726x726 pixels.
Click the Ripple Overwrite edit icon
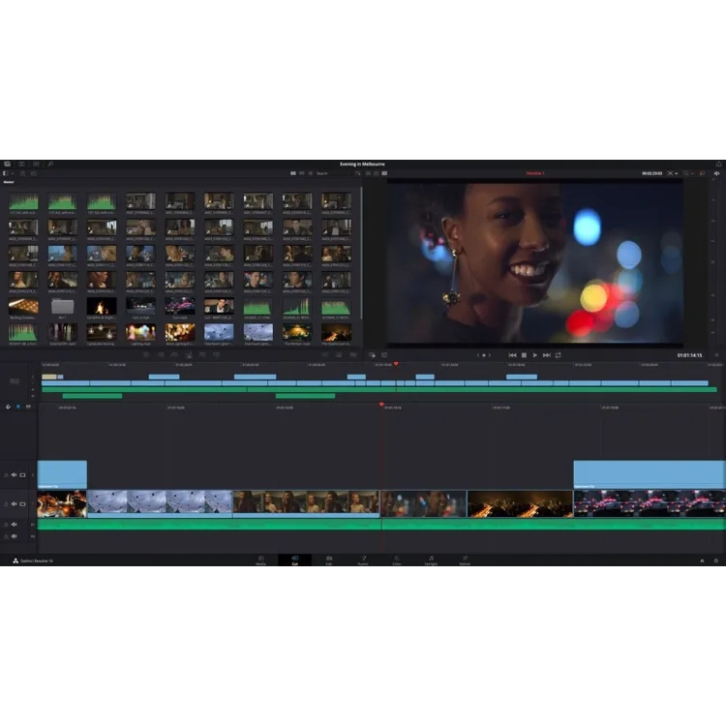point(174,354)
